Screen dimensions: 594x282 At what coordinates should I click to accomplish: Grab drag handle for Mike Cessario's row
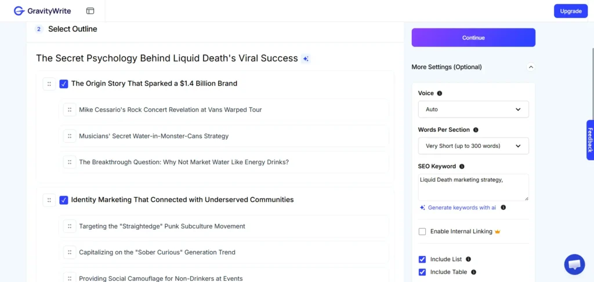(70, 110)
